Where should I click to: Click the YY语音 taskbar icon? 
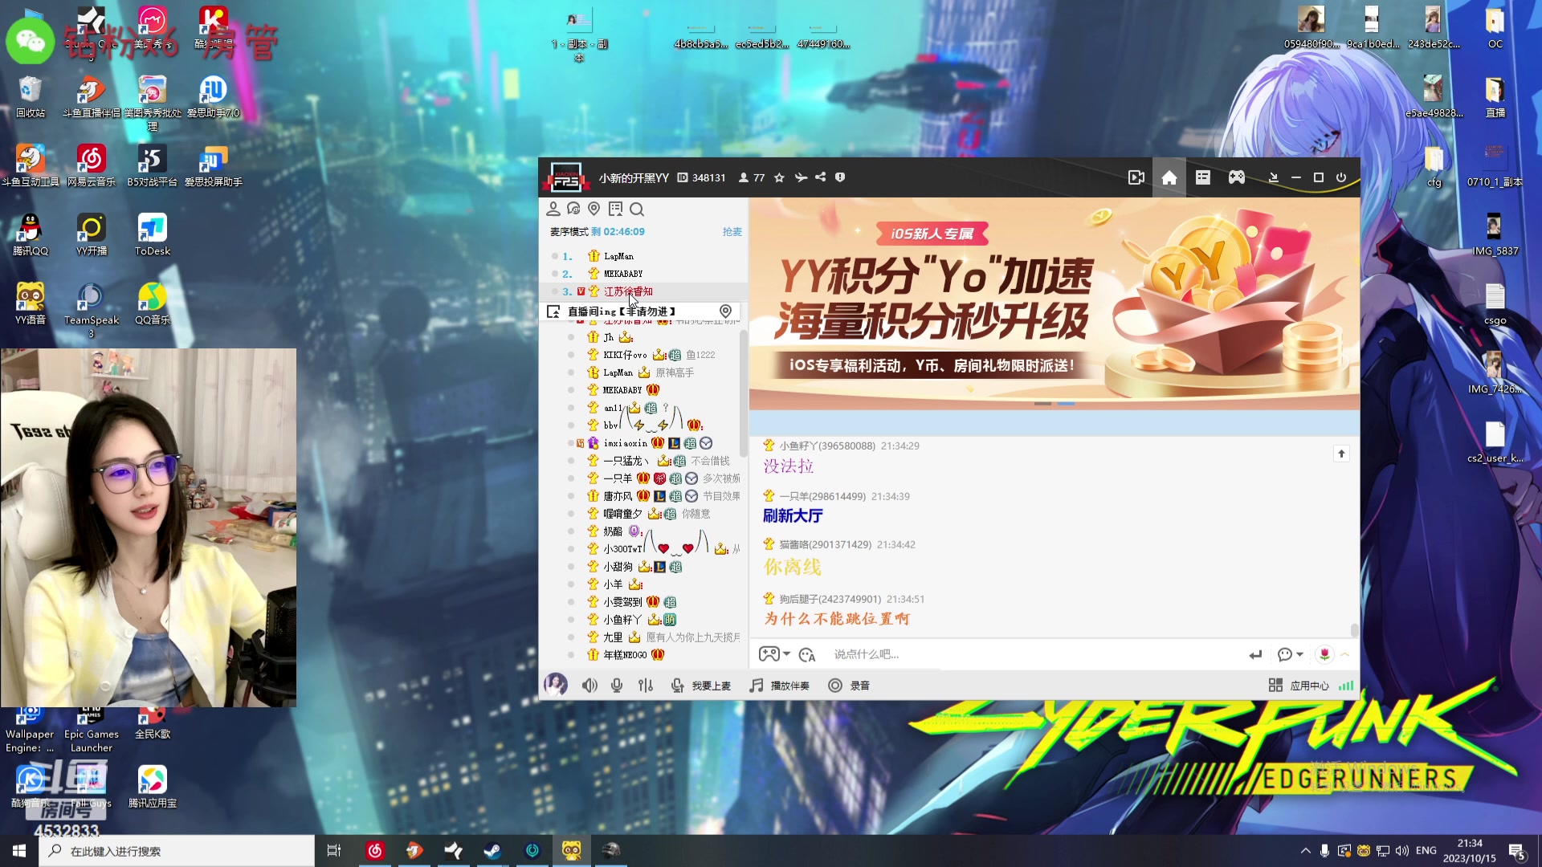[571, 851]
